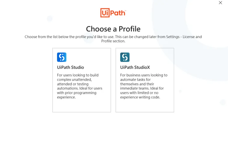Click 'experience writing code' text in StudioX card
This screenshot has height=151, width=228.
pos(140,97)
